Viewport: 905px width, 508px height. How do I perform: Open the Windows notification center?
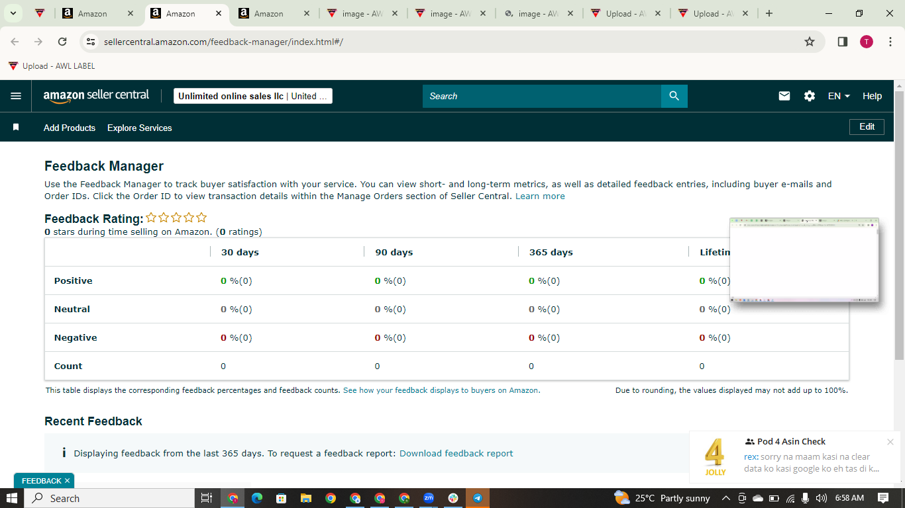point(883,498)
